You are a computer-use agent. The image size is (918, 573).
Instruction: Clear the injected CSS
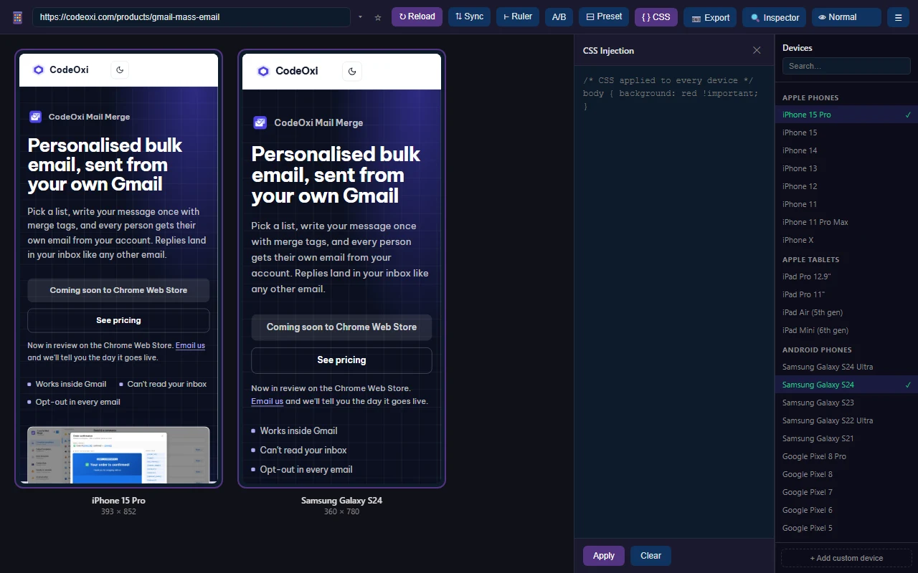(x=650, y=556)
